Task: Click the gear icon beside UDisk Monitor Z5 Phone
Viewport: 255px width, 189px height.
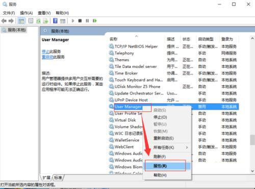Action: click(x=111, y=86)
